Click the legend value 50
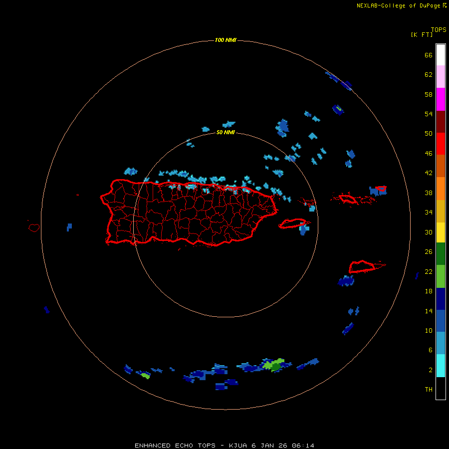This screenshot has height=449, width=449. (x=429, y=134)
